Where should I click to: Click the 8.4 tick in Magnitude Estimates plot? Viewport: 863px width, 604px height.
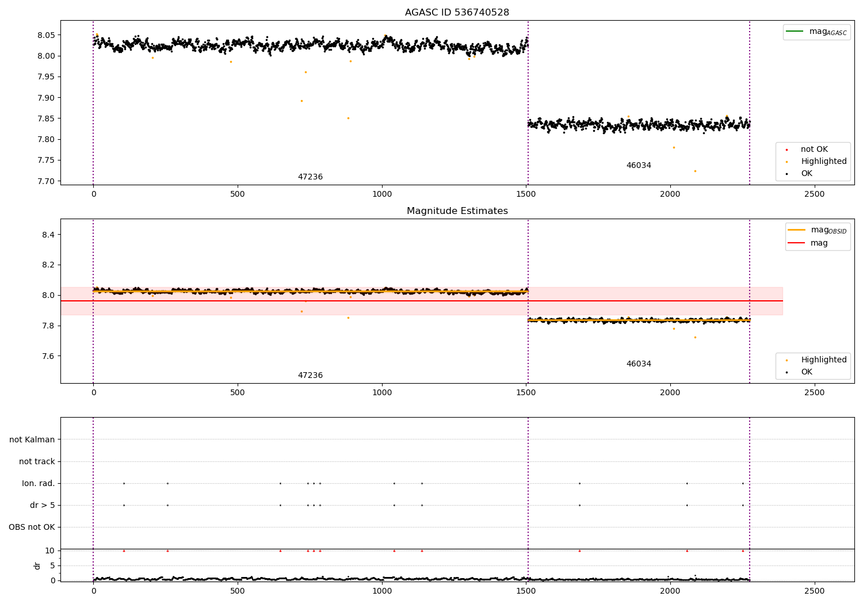48,235
